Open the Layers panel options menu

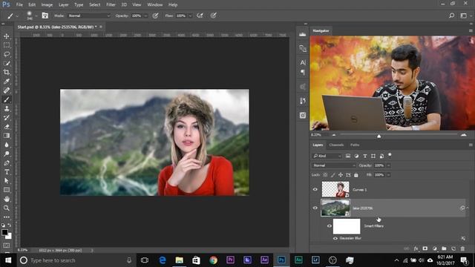pyautogui.click(x=471, y=145)
